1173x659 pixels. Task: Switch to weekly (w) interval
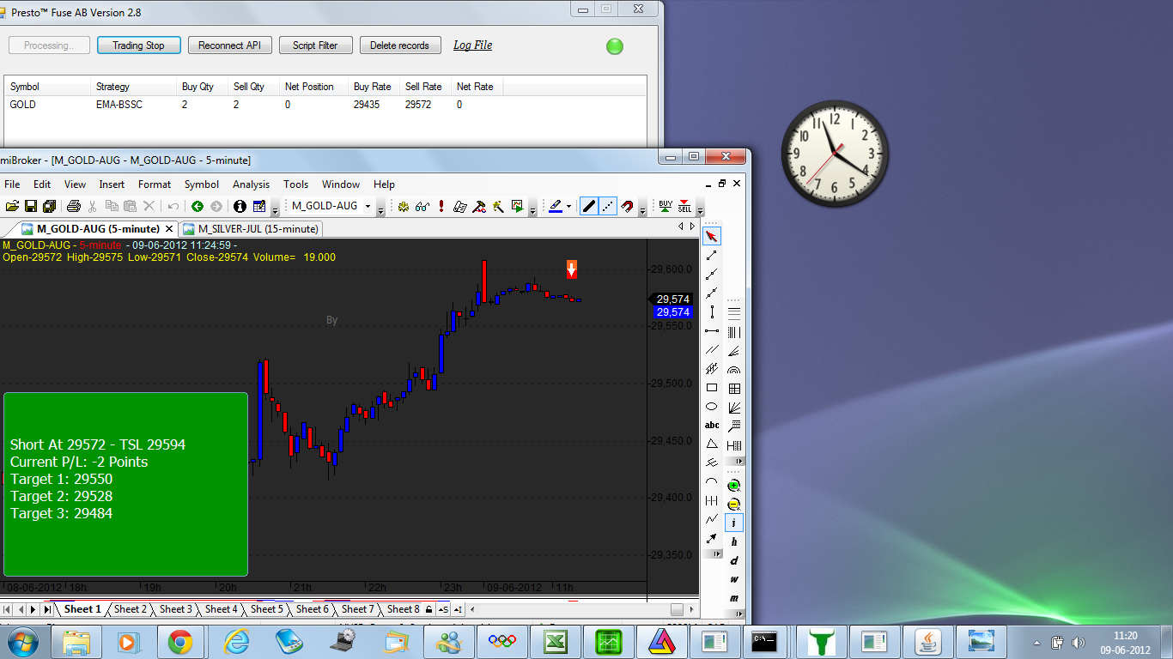coord(734,579)
